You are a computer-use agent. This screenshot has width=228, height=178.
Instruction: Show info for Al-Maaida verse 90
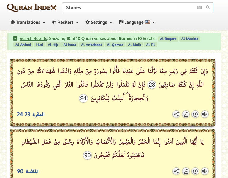[x=195, y=171]
